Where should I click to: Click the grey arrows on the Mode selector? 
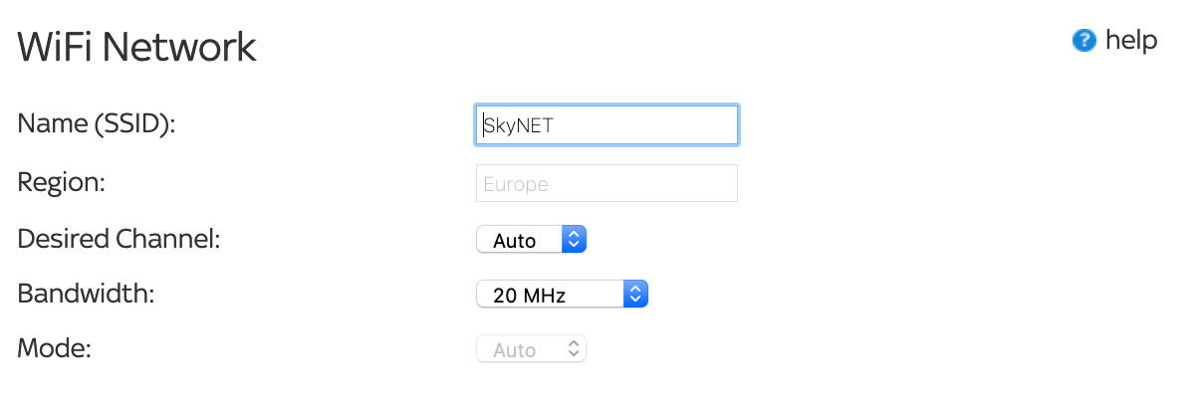coord(573,349)
